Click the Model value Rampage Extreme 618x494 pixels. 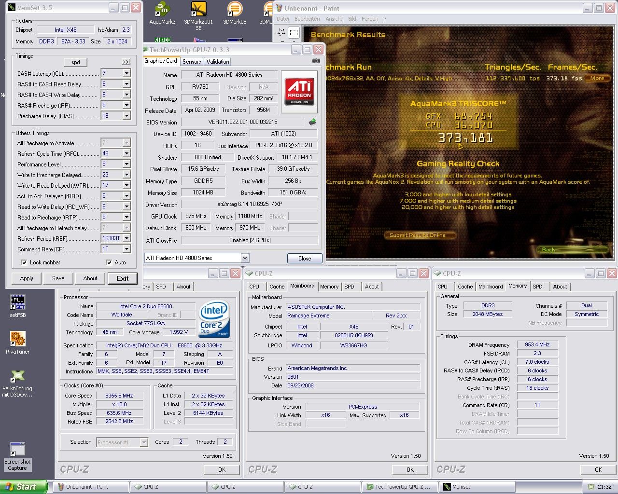click(x=329, y=316)
